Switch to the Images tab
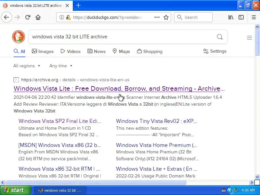Screen dimensions: 260x195 [x=43, y=51]
